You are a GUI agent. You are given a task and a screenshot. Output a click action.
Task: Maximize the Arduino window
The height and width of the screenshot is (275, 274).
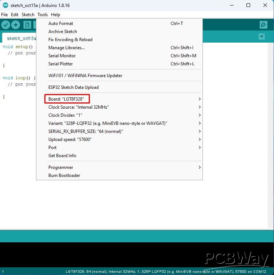click(x=248, y=5)
